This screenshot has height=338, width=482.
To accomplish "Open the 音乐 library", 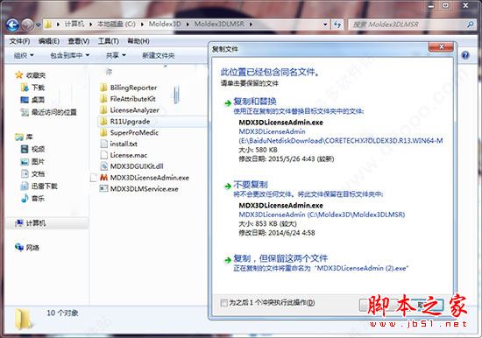I will (x=32, y=198).
